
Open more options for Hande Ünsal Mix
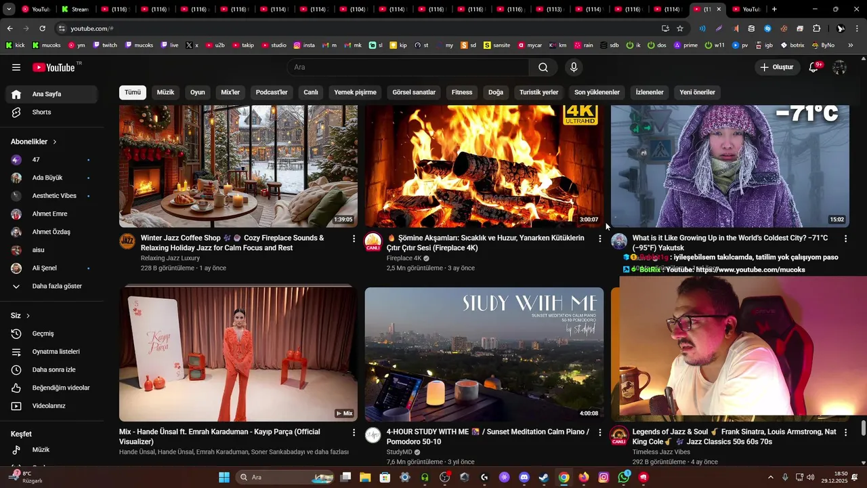click(x=354, y=432)
